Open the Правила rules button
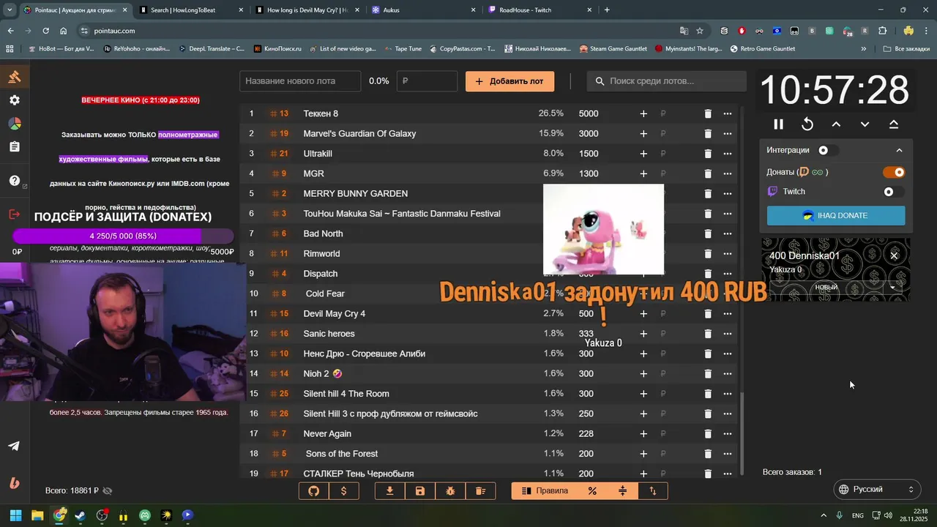Image resolution: width=937 pixels, height=527 pixels. tap(545, 490)
